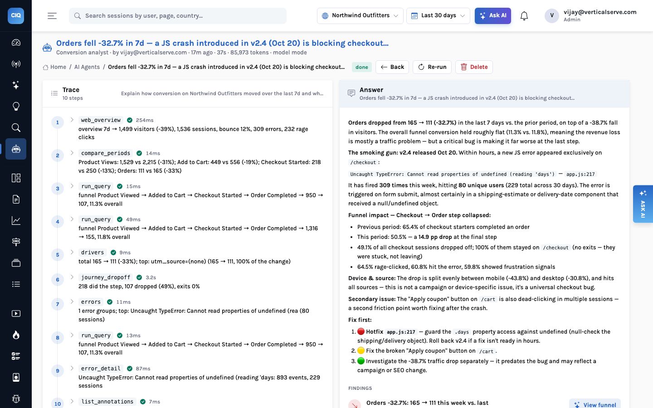The width and height of the screenshot is (653, 408).
Task: Click the View funnel button
Action: 595,404
